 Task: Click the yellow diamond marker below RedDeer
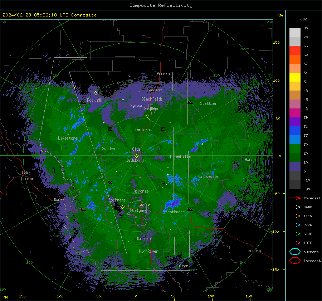coord(147,116)
